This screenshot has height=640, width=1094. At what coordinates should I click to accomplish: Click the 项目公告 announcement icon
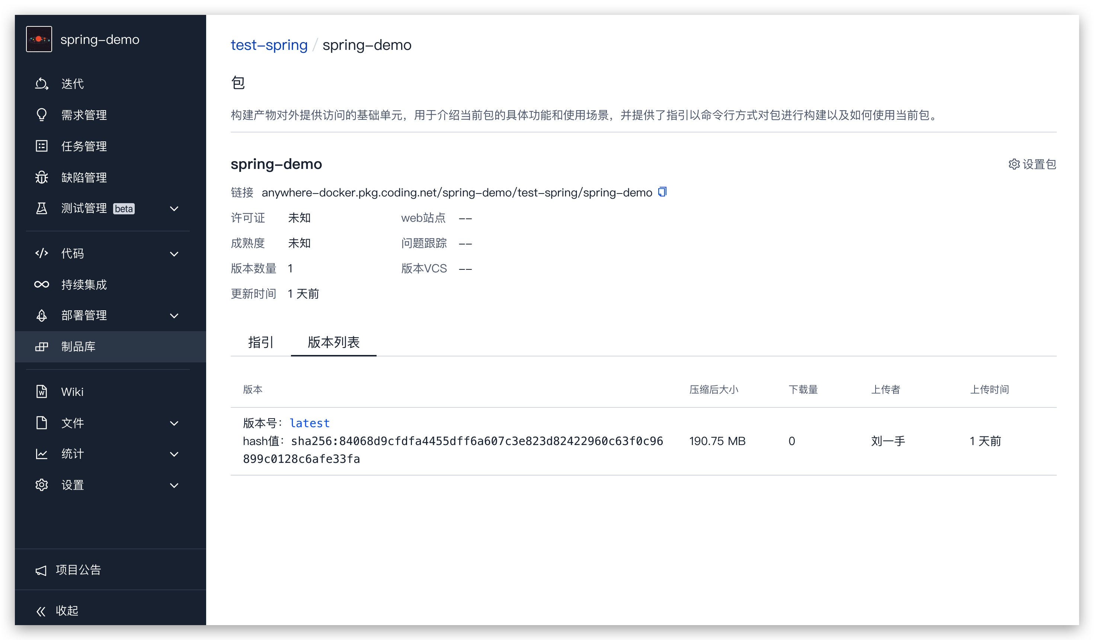[41, 570]
